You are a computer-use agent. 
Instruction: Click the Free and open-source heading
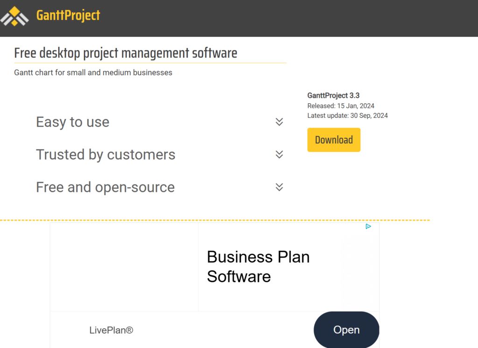pyautogui.click(x=105, y=187)
